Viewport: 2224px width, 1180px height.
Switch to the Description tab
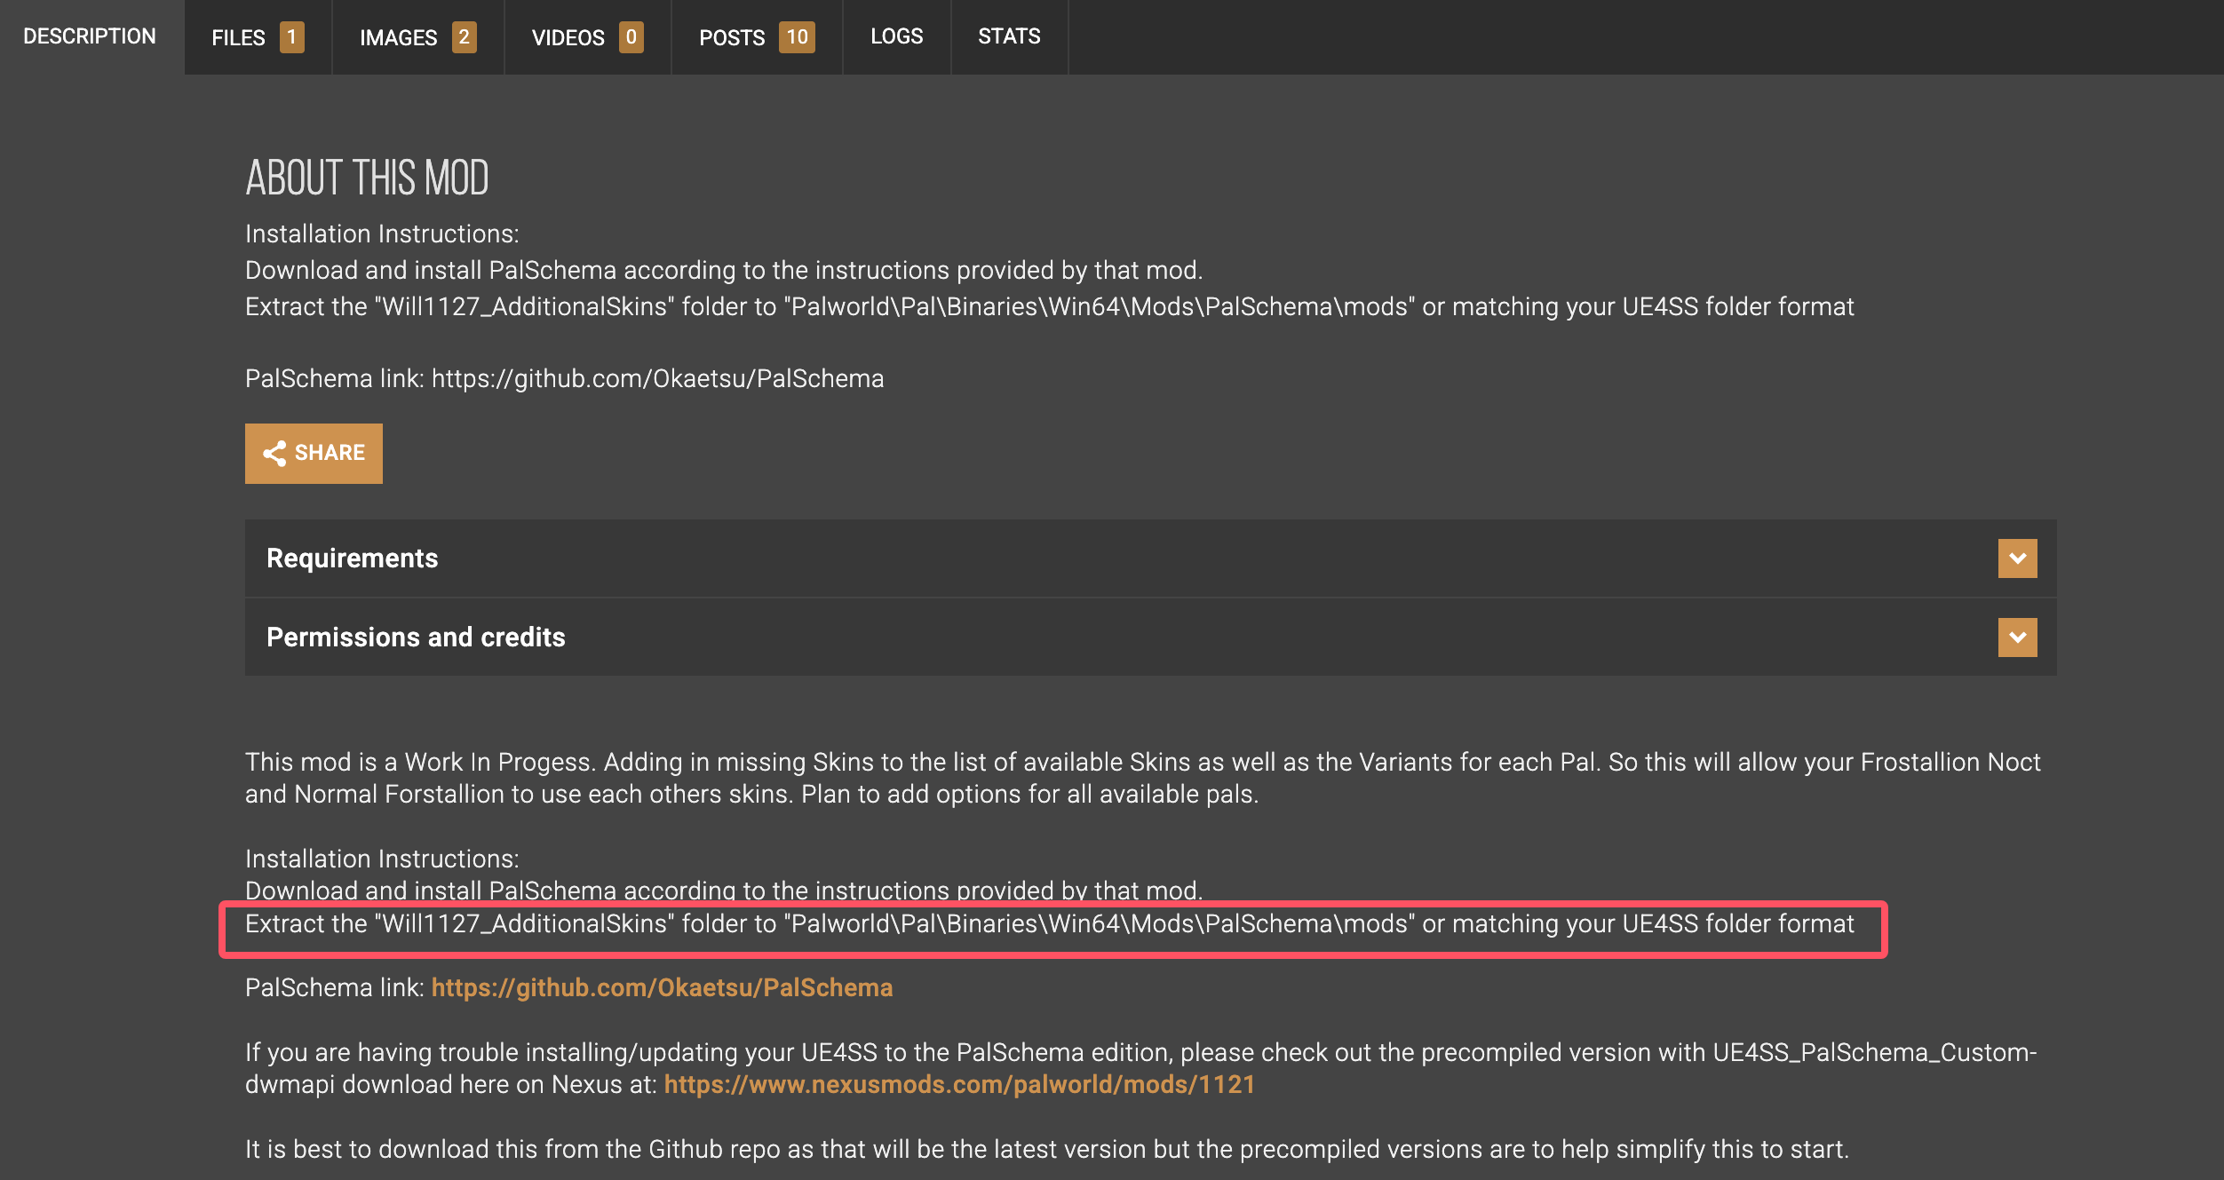click(90, 36)
